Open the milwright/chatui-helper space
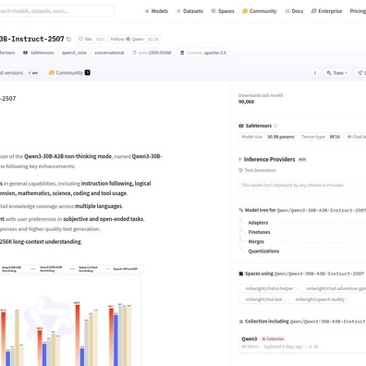This screenshot has height=366, width=366. (267, 288)
